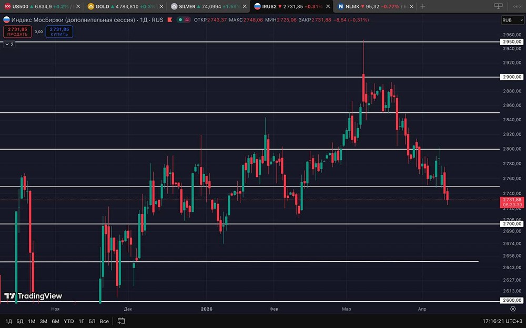
Task: Click the МАКС value 2748,06
Action: coord(254,20)
